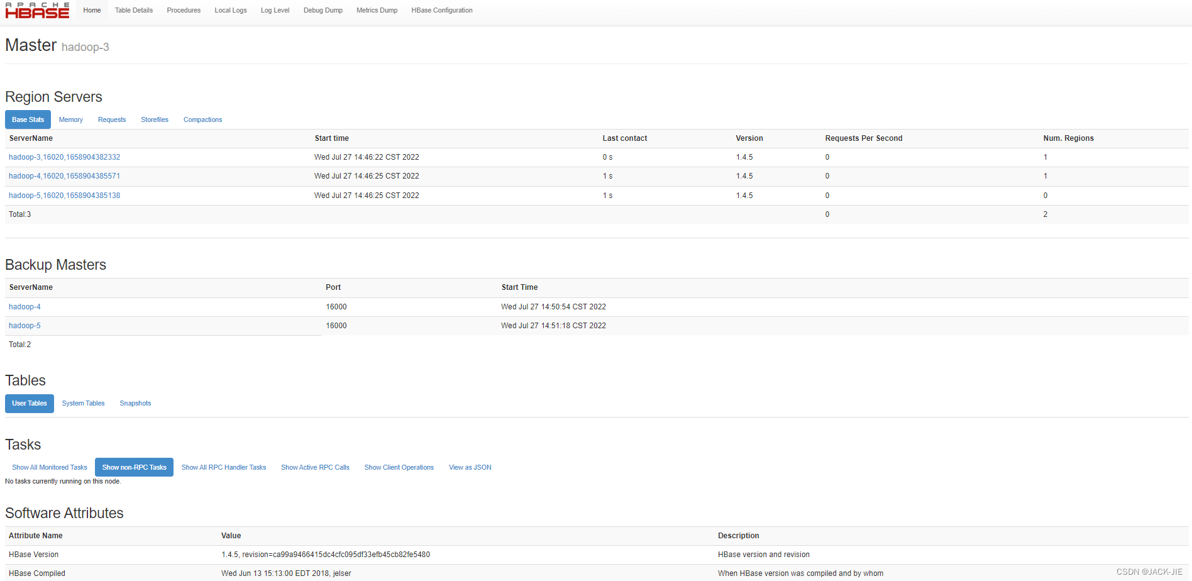Open HBase Configuration page
The image size is (1192, 581).
442,10
